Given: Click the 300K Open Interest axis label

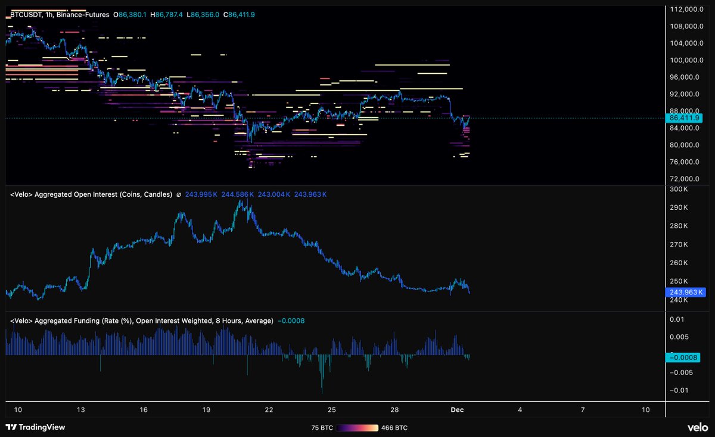Looking at the screenshot, I should pyautogui.click(x=679, y=189).
